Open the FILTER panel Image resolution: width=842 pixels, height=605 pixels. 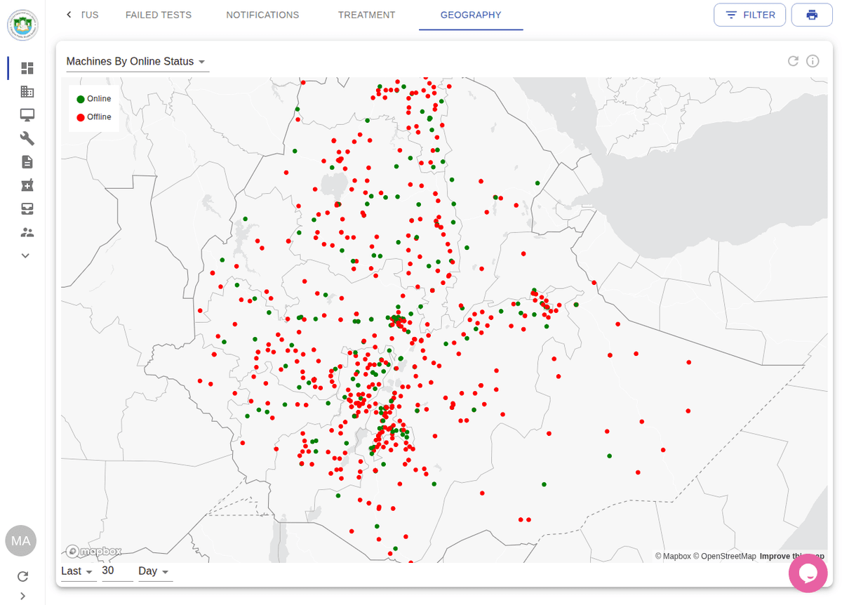coord(749,14)
